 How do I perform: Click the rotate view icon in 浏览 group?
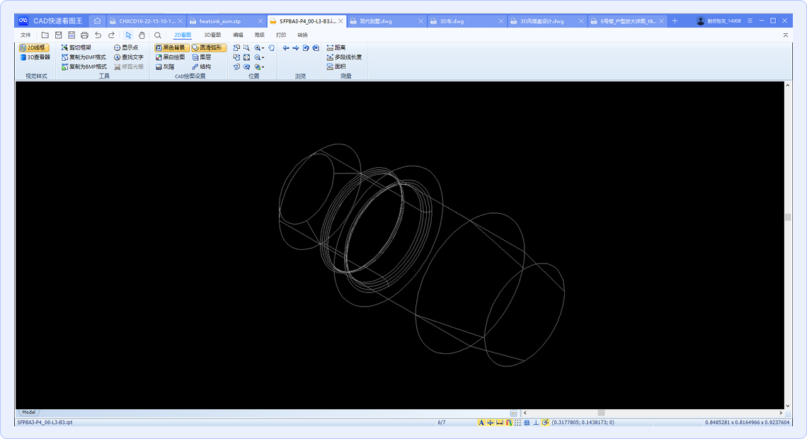[306, 48]
